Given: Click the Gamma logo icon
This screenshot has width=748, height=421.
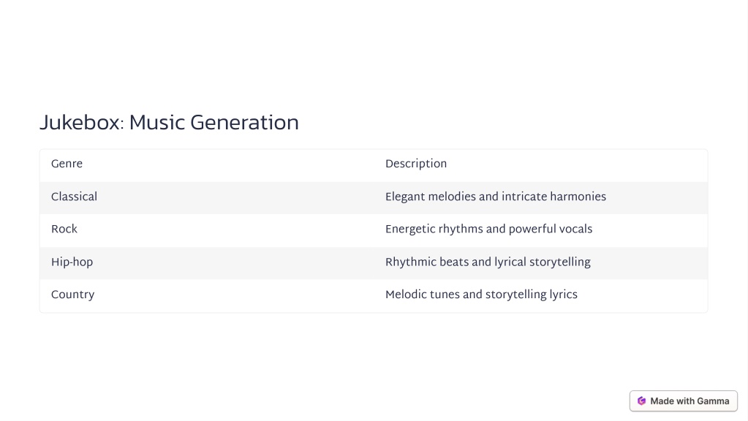Looking at the screenshot, I should click(x=642, y=401).
